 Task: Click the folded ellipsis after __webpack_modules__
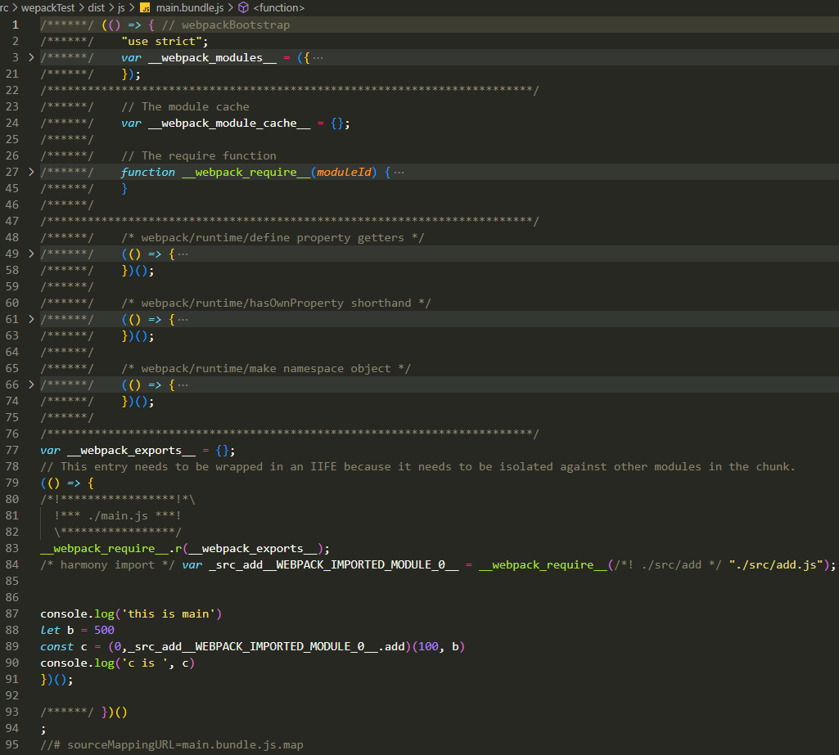tap(318, 57)
